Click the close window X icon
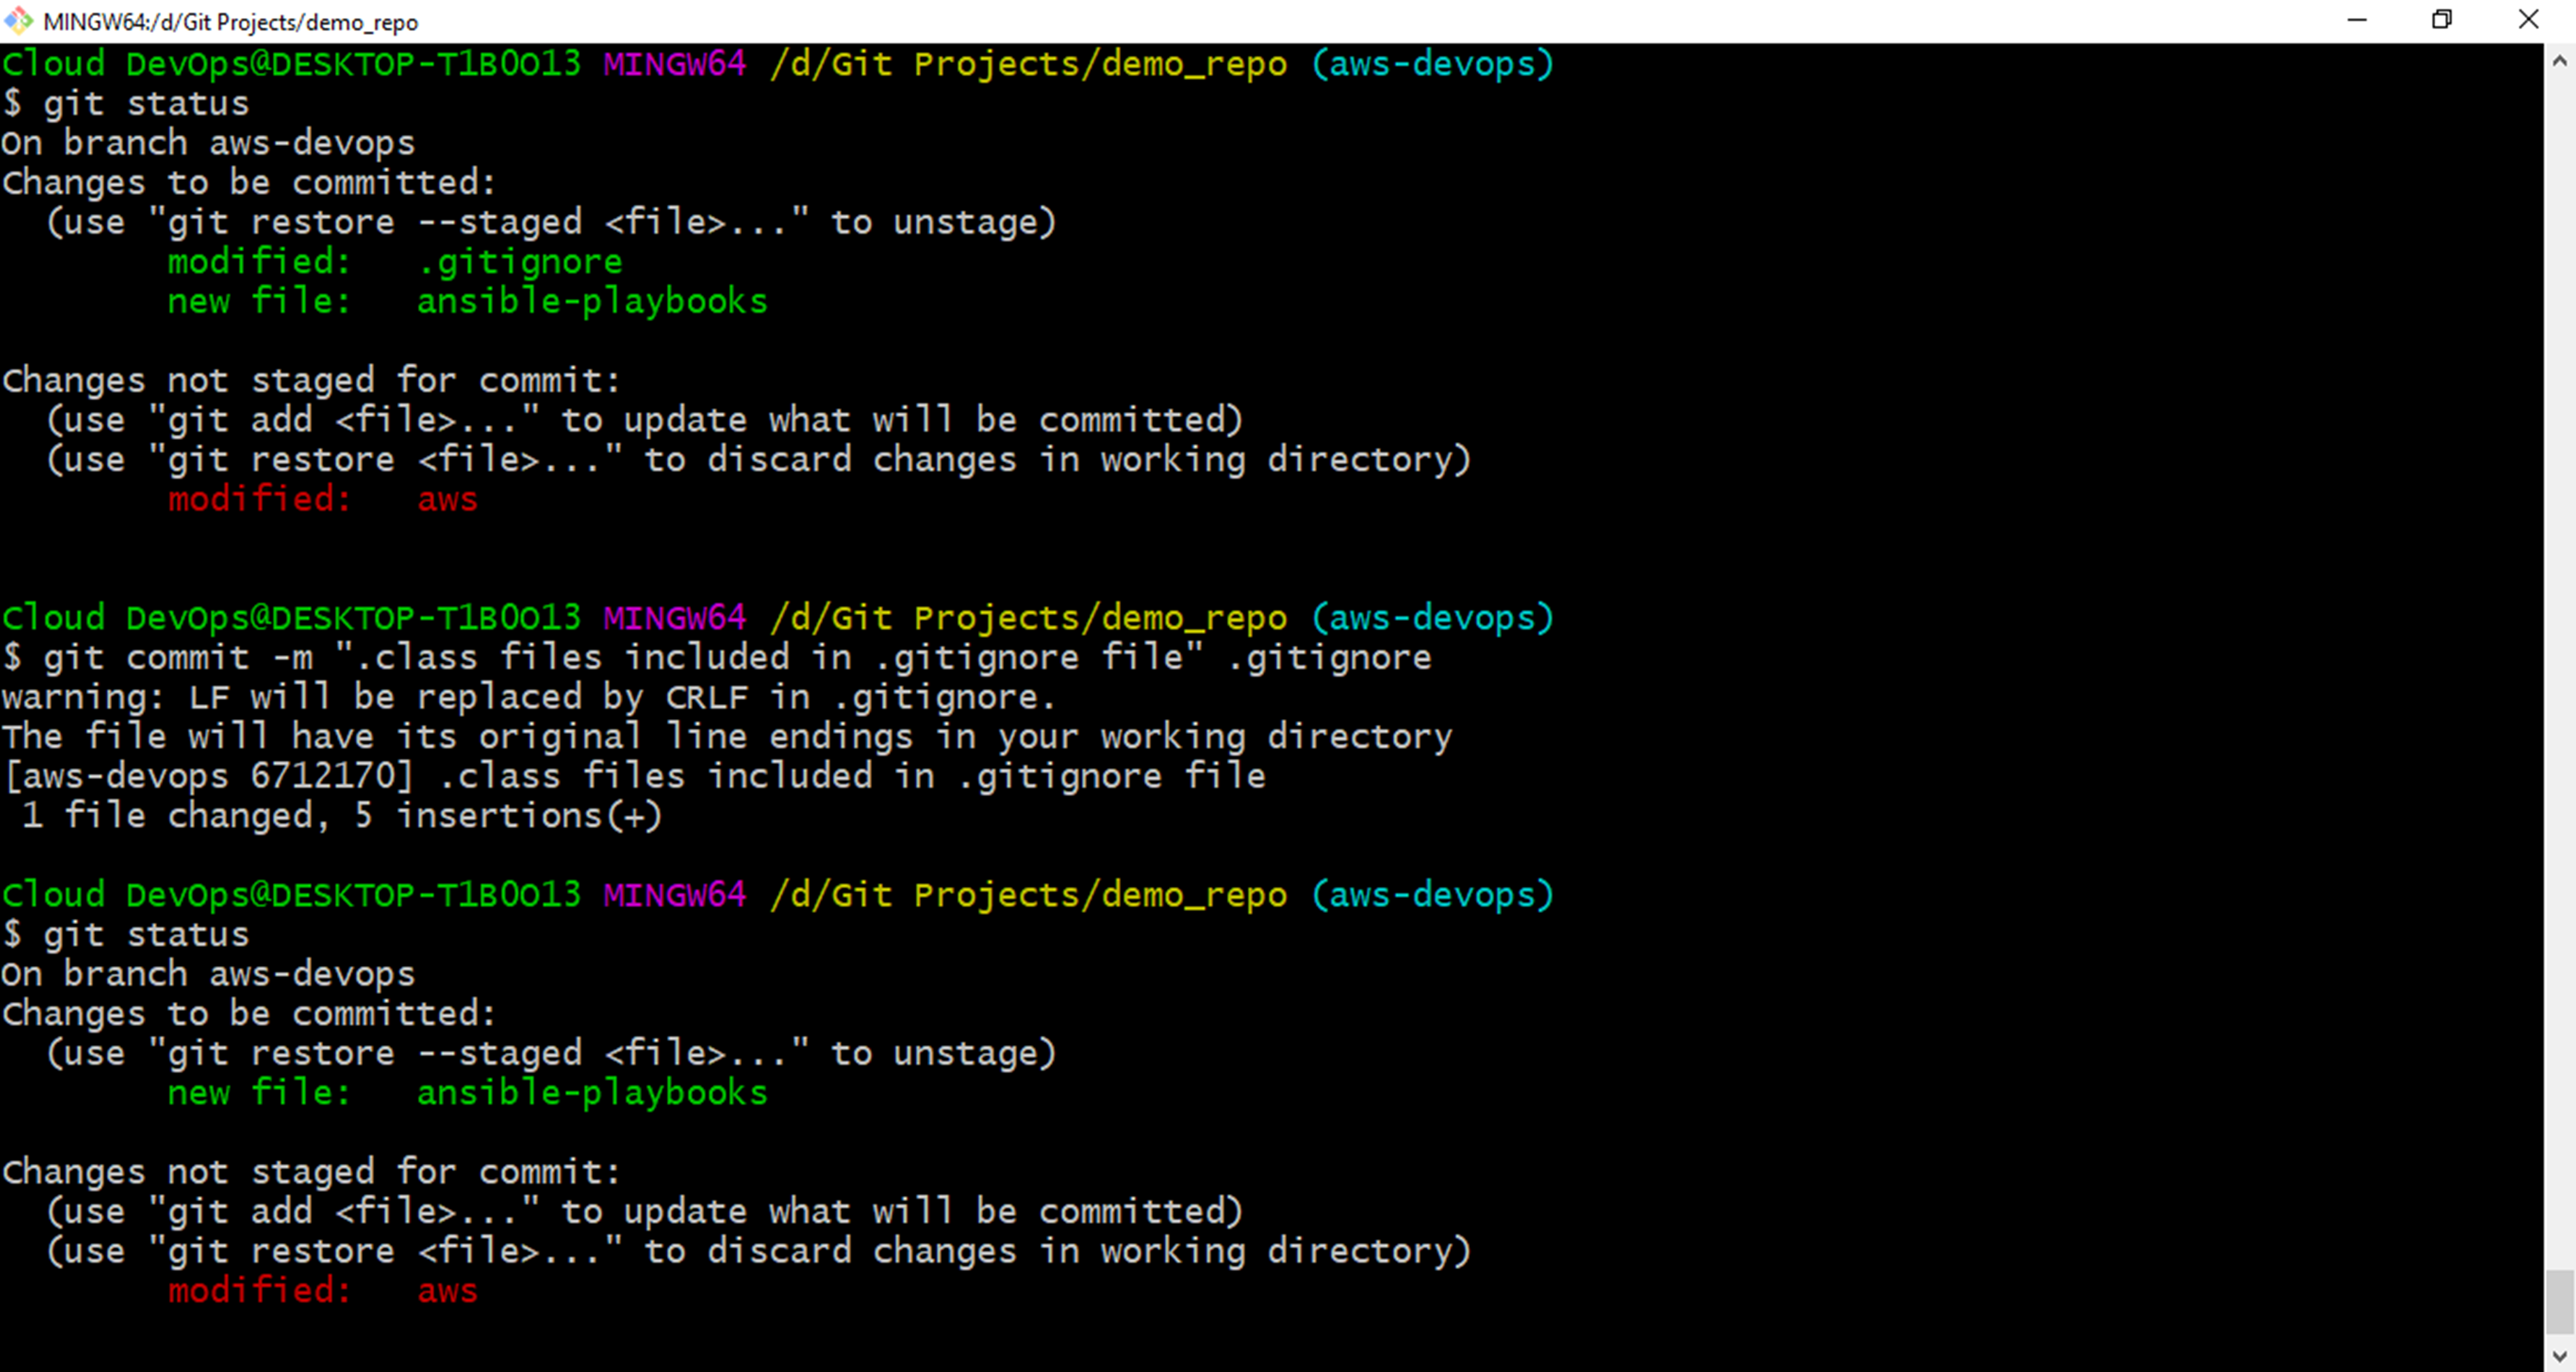Viewport: 2576px width, 1372px height. point(2530,20)
